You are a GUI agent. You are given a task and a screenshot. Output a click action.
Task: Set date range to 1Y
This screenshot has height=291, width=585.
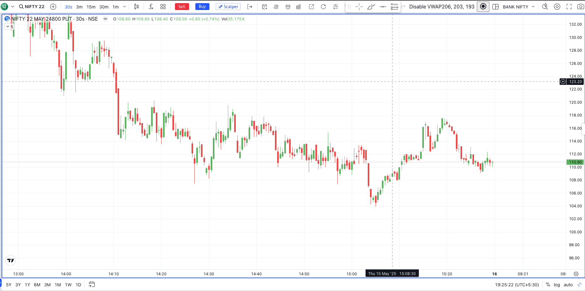click(28, 285)
